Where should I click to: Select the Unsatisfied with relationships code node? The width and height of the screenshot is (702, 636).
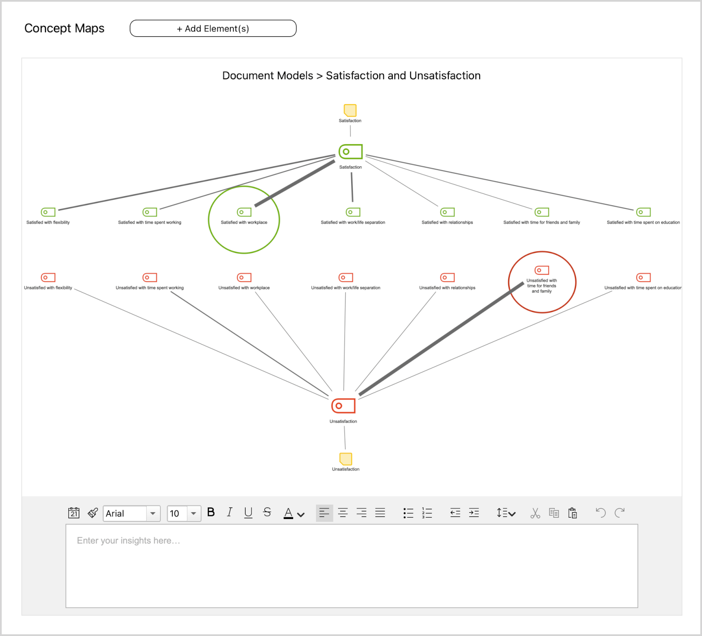pos(447,277)
